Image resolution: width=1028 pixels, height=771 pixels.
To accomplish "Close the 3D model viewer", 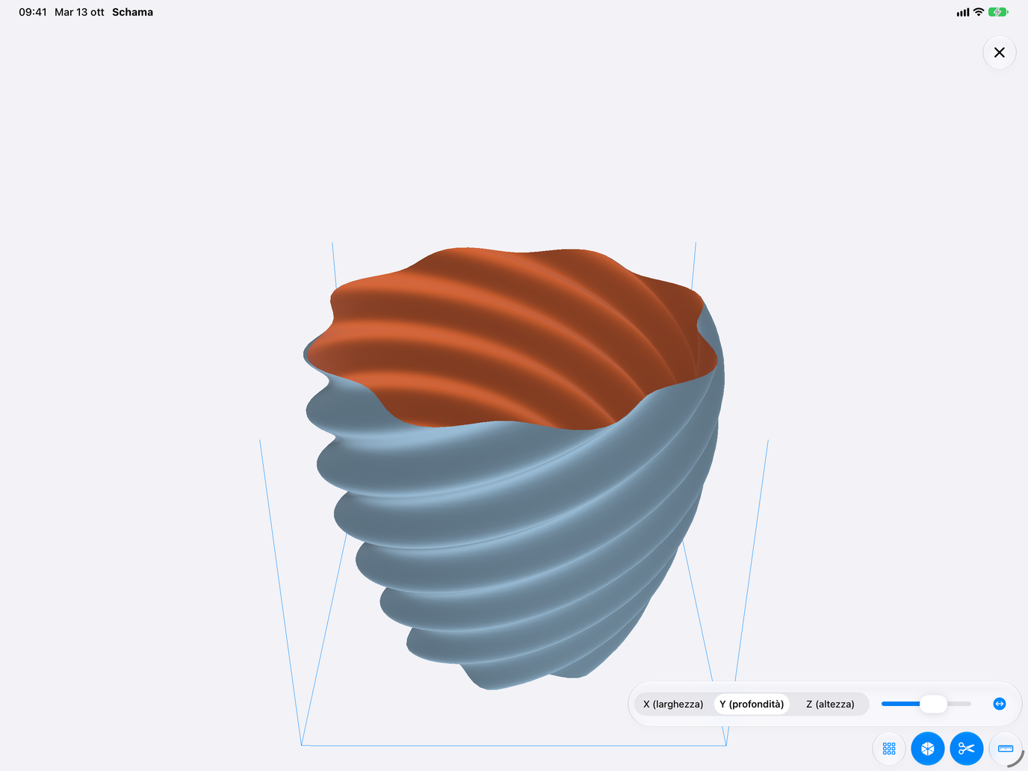I will point(1000,52).
